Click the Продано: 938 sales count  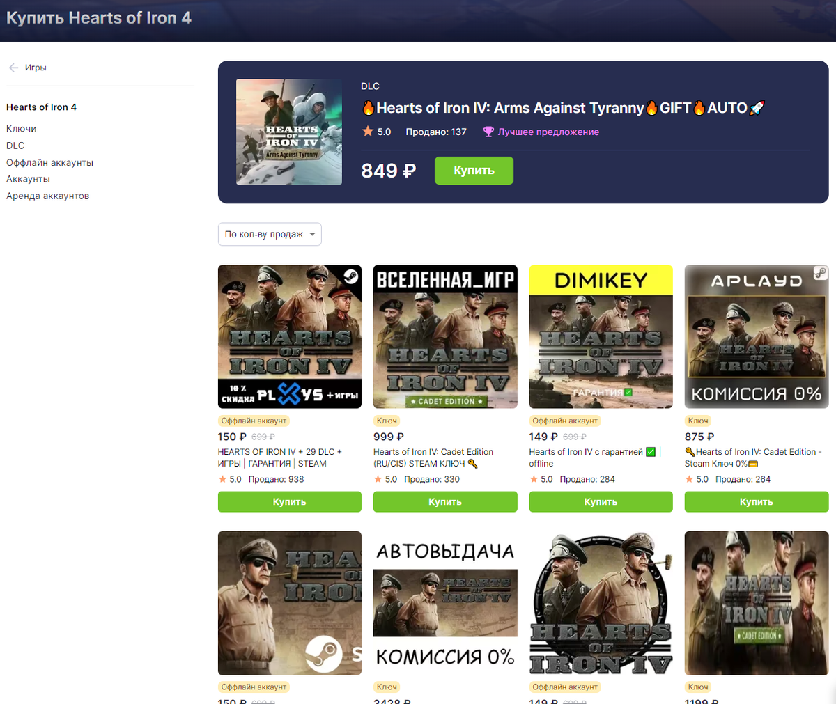[x=276, y=479]
